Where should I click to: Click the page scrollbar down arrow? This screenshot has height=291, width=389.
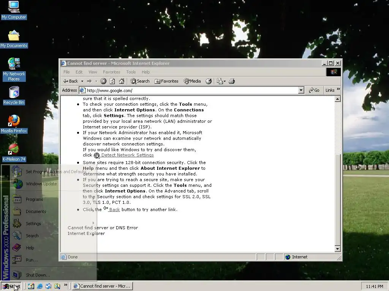(337, 249)
